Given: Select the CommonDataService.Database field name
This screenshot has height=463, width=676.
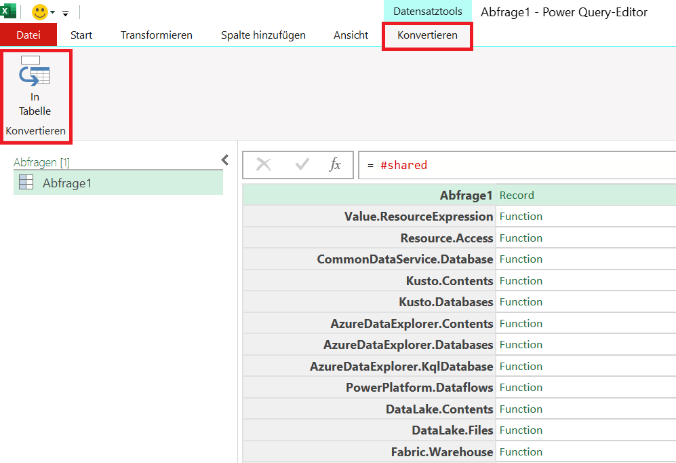Looking at the screenshot, I should click(x=370, y=259).
